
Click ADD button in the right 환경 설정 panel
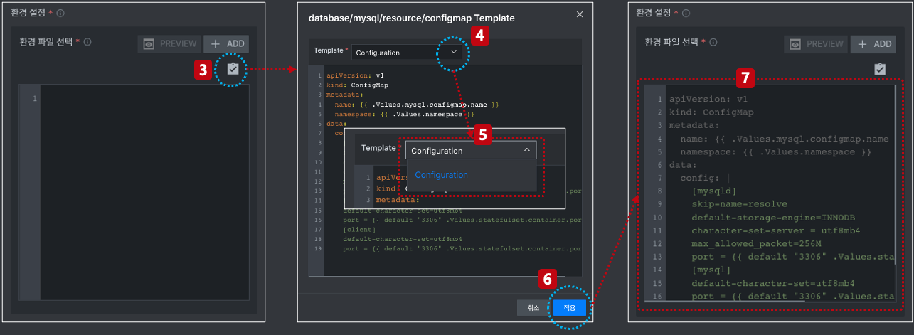coord(873,43)
